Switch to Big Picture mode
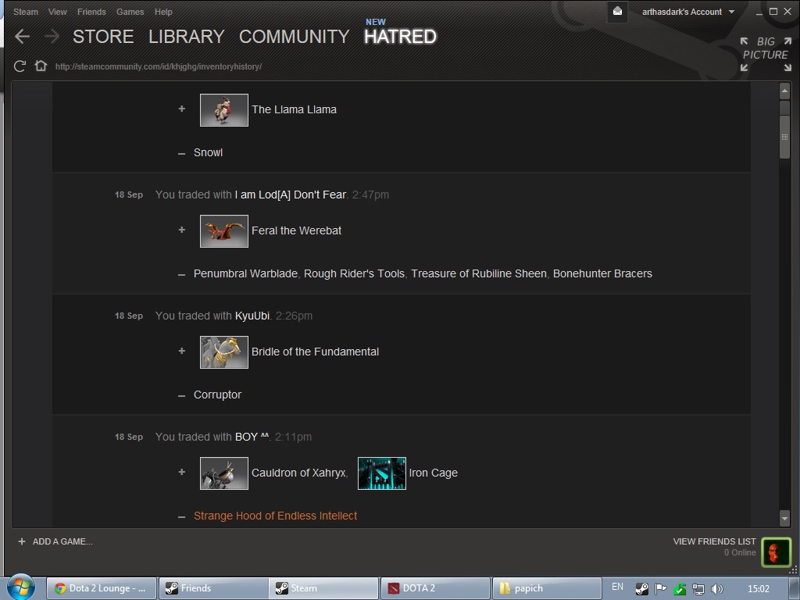800x600 pixels. point(766,54)
